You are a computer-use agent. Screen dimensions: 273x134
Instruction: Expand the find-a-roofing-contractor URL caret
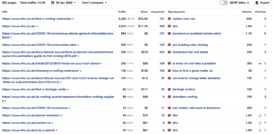(x=73, y=19)
